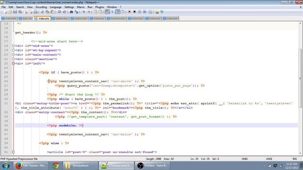Click the ANSI encoding status field
Image resolution: width=303 pixels, height=170 pixels.
(x=269, y=159)
